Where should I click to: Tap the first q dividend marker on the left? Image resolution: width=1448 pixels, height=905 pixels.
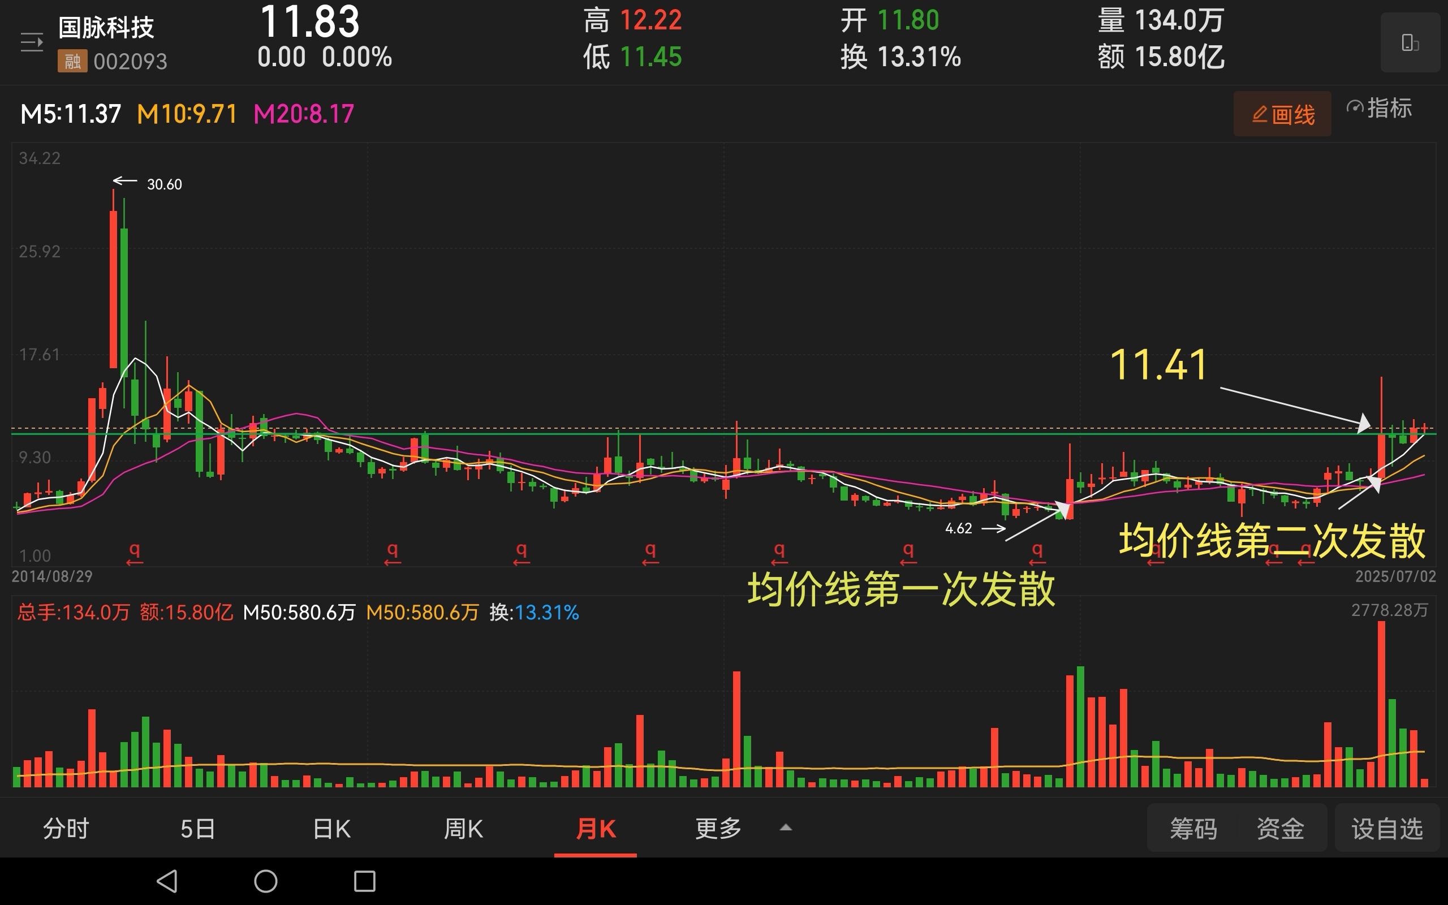click(x=135, y=554)
